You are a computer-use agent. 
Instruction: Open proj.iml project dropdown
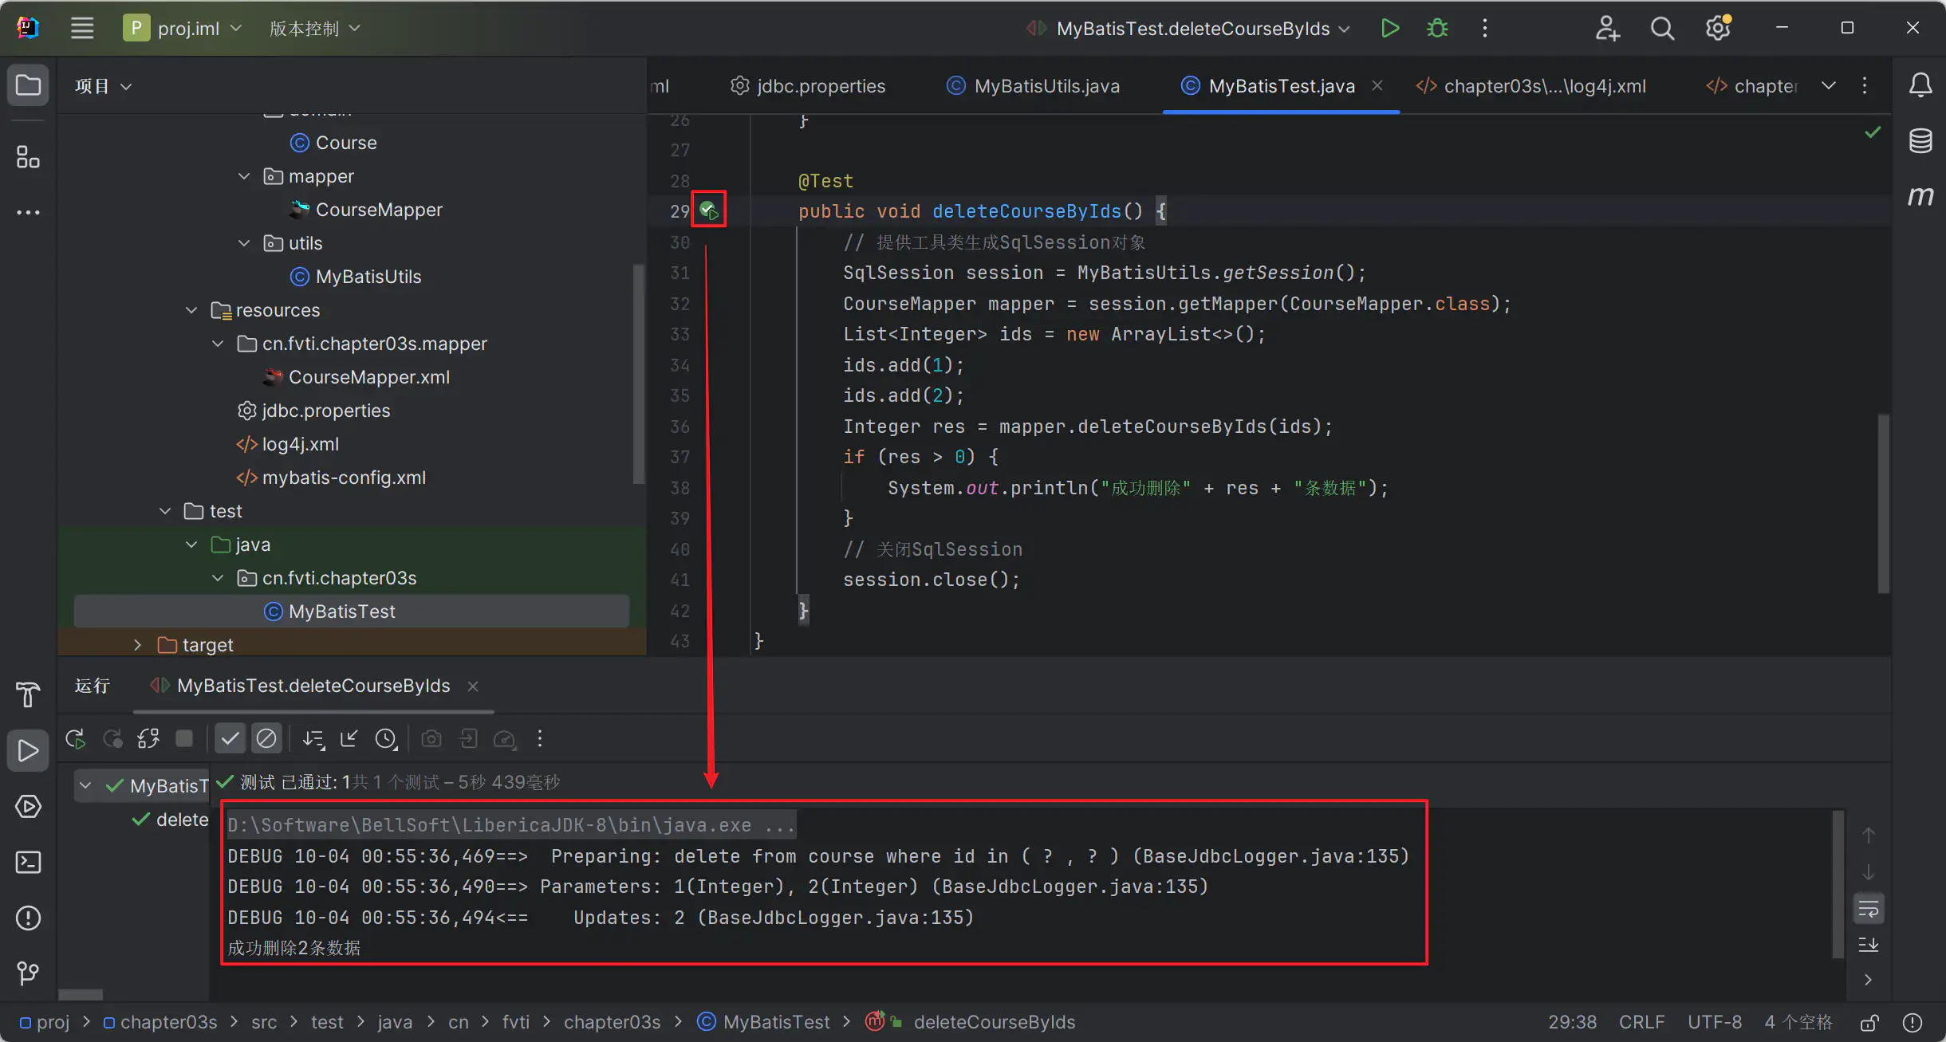coord(183,28)
